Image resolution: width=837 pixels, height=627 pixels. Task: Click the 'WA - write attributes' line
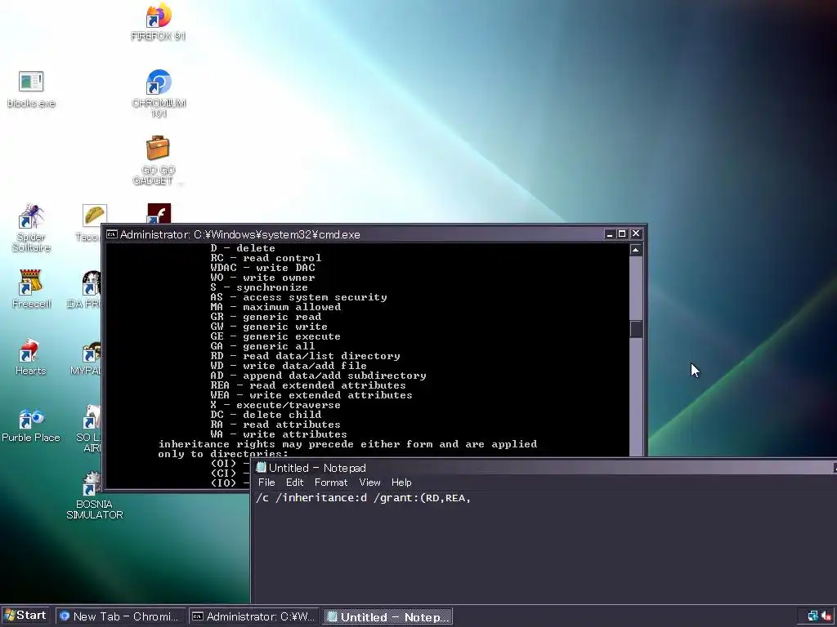coord(278,434)
